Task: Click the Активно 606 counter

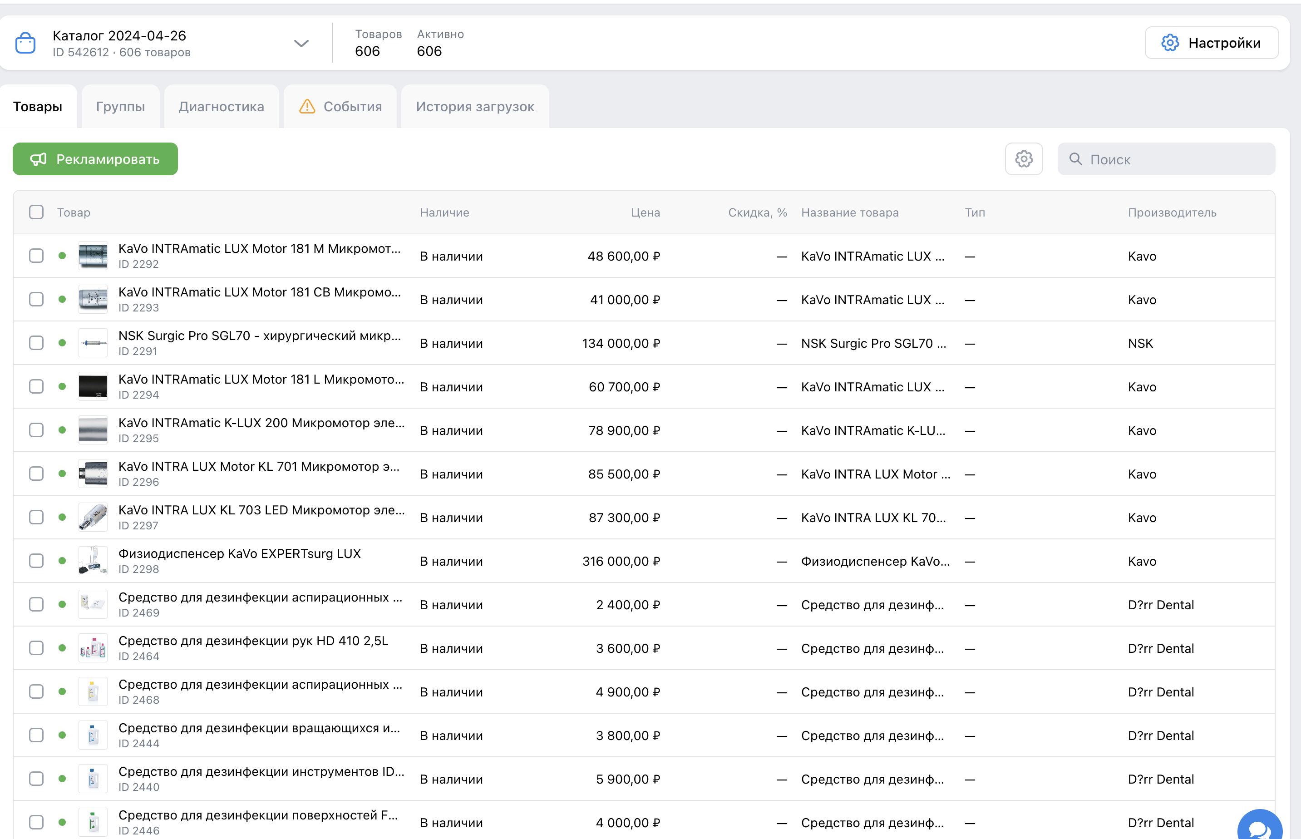Action: (440, 43)
